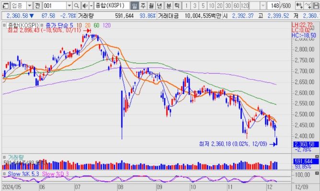320x191 pixels.
Task: Switch chart to tick mode with 틱
Action: 177,6
